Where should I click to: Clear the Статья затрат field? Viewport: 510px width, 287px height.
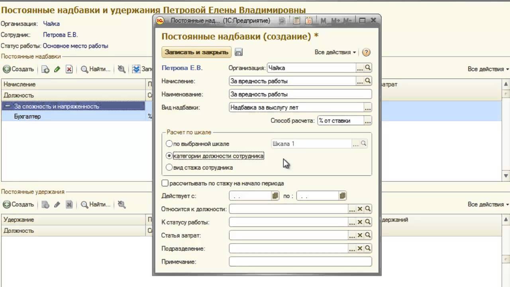click(x=360, y=235)
